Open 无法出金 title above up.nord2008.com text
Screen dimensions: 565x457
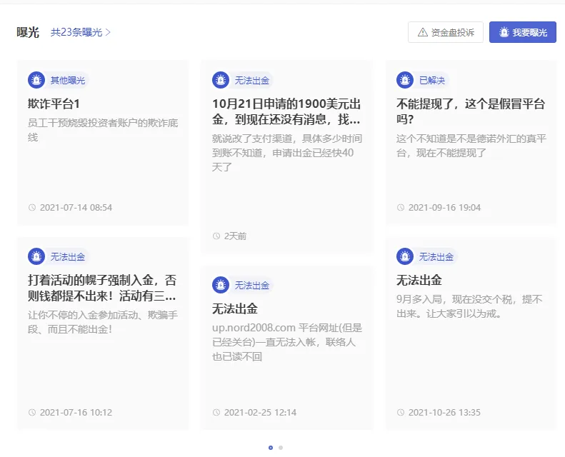[235, 308]
